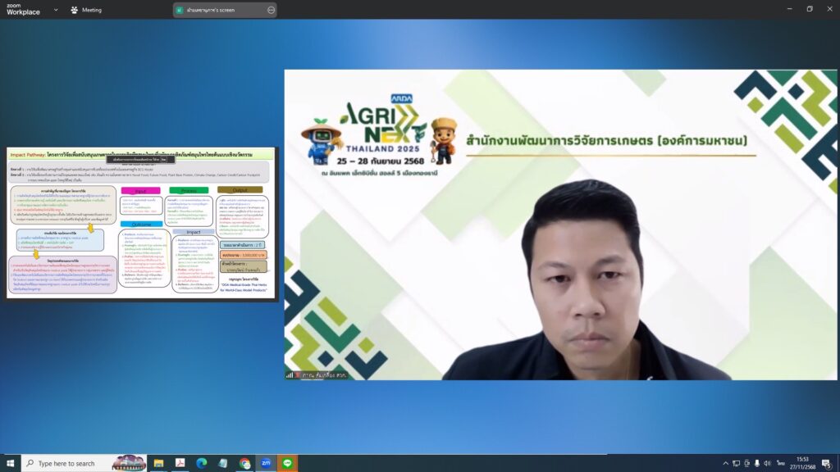Click the shared screen slide thumbnail
This screenshot has height=472, width=840.
(141, 224)
